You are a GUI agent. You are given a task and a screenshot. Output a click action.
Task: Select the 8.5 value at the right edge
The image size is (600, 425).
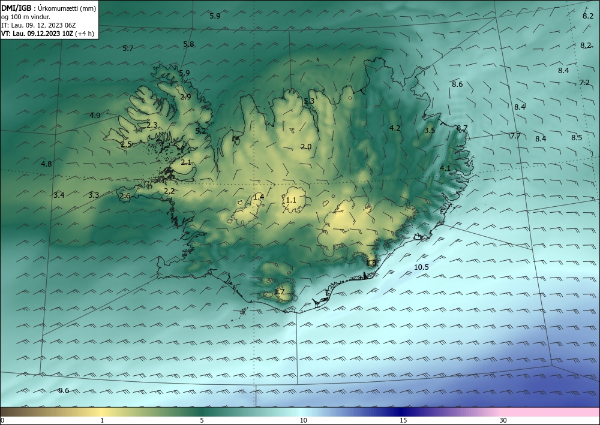click(x=577, y=138)
